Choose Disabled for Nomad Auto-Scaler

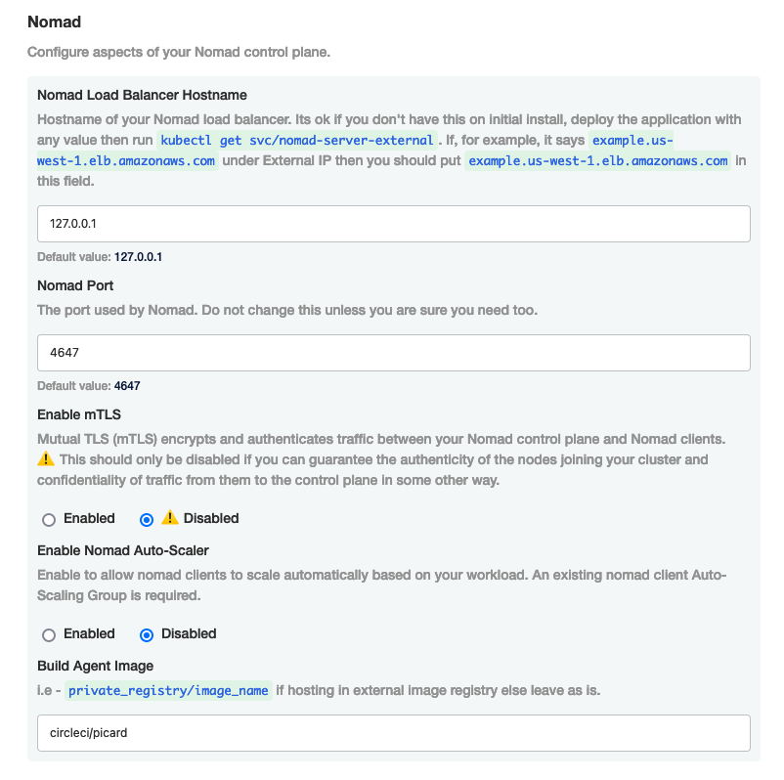point(147,634)
